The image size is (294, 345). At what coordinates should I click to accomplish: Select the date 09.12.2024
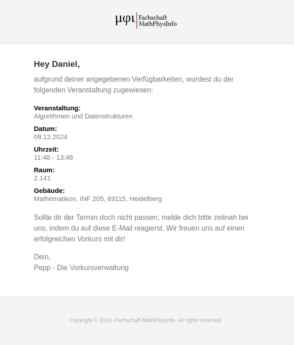tap(51, 137)
